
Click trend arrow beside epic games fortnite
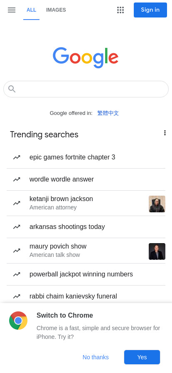[17, 157]
